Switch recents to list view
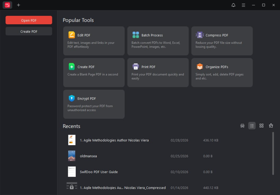Screen dimensions: 280x195 click(252, 125)
